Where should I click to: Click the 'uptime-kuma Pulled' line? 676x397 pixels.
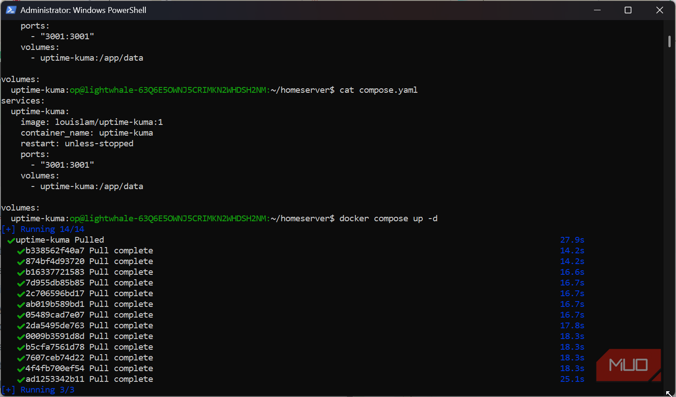60,240
